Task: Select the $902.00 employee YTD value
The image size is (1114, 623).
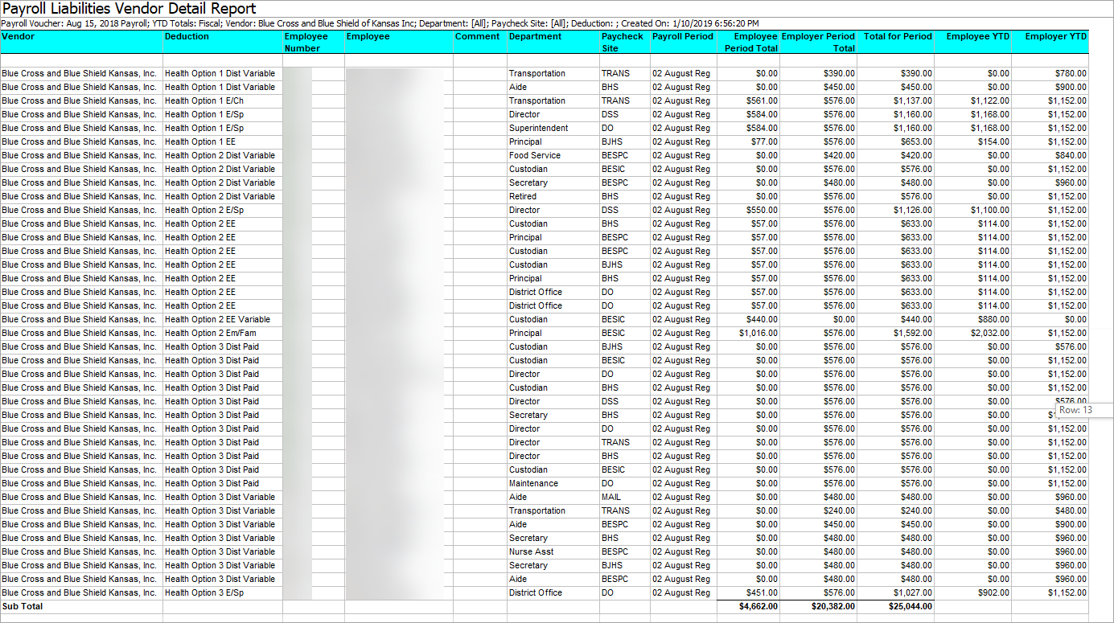Action: click(x=993, y=593)
